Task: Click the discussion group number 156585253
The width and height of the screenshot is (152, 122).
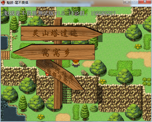Action: click(x=103, y=13)
